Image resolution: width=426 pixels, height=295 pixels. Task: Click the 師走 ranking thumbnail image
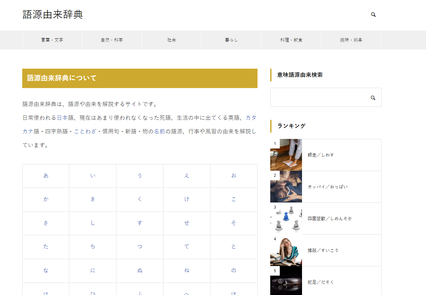click(x=286, y=155)
